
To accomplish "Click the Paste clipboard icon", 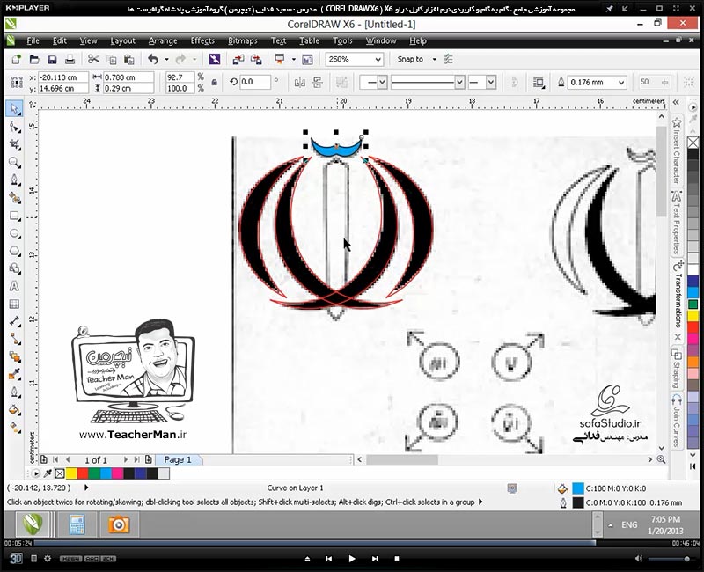I will (x=129, y=59).
